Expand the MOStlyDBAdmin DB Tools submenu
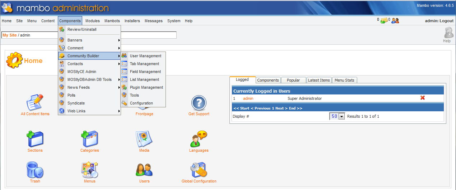 click(89, 79)
